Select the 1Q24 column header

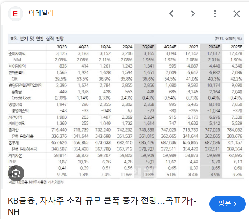click(105, 47)
